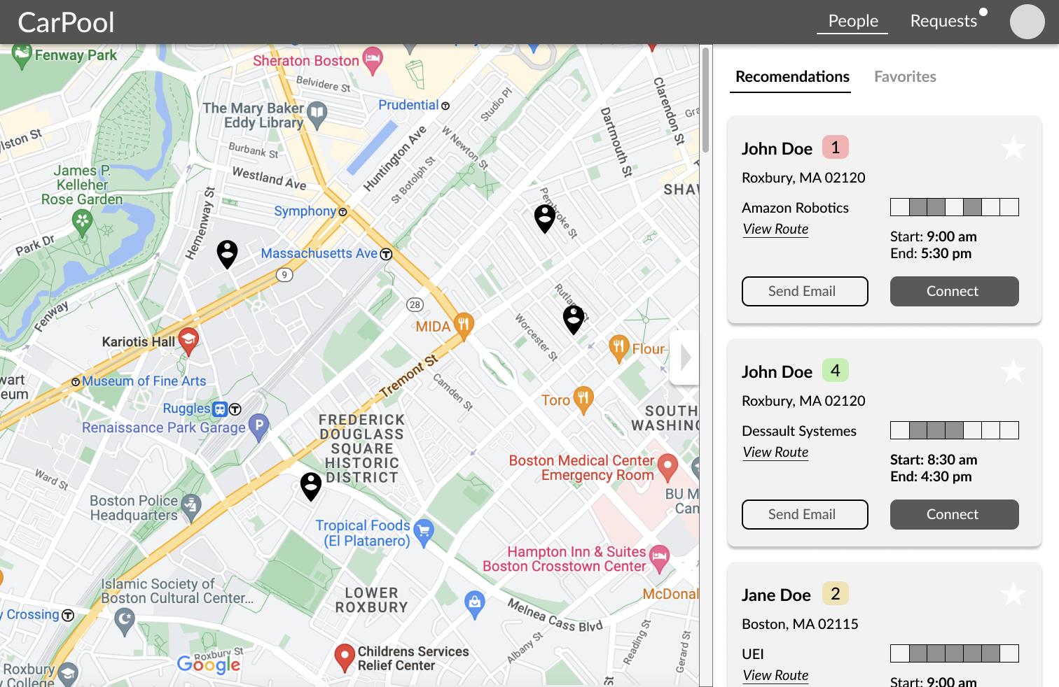Switch to the Recomendations tab
This screenshot has width=1059, height=687.
(x=792, y=77)
